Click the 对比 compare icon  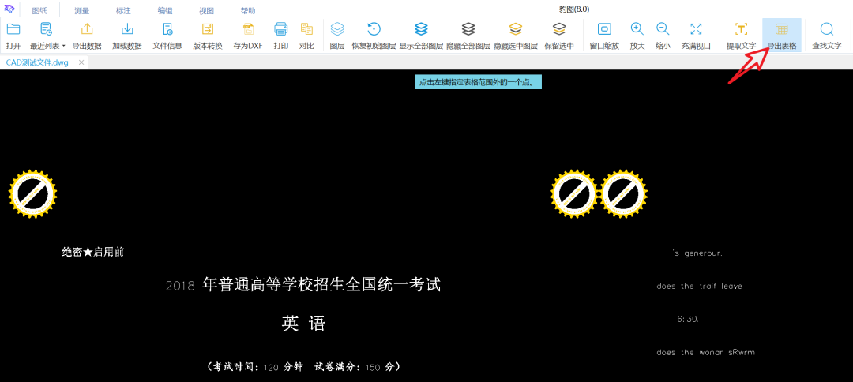pyautogui.click(x=306, y=29)
